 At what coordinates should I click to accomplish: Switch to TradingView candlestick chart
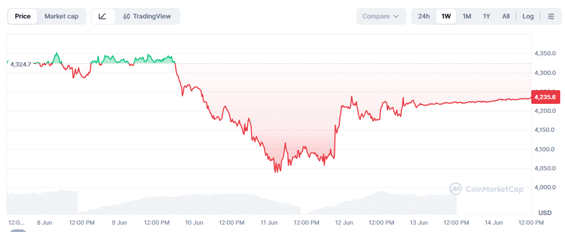pyautogui.click(x=147, y=16)
